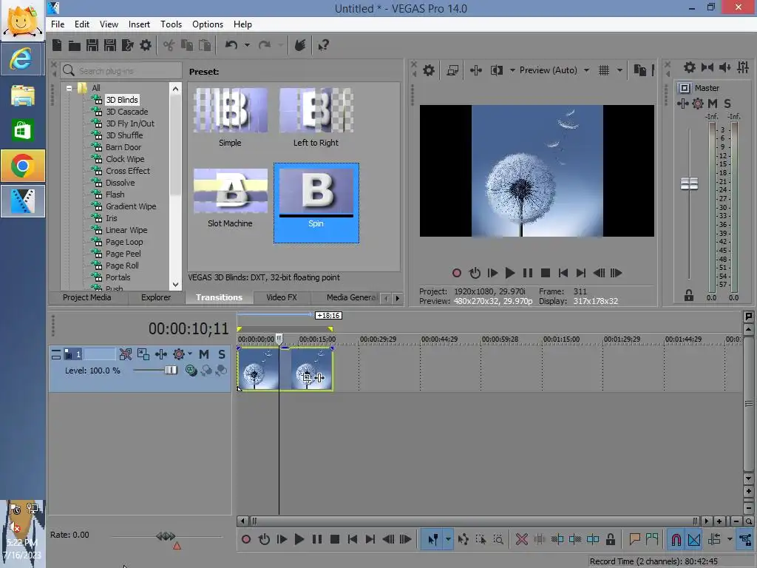Image resolution: width=757 pixels, height=568 pixels.
Task: Switch to the Video FX tab
Action: pos(282,297)
